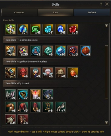This screenshot has height=136, width=111.
Task: Use the orange talisman +9 skill
Action: [85, 51]
